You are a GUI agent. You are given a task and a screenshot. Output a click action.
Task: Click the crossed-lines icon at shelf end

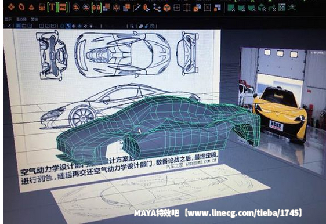(x=292, y=8)
